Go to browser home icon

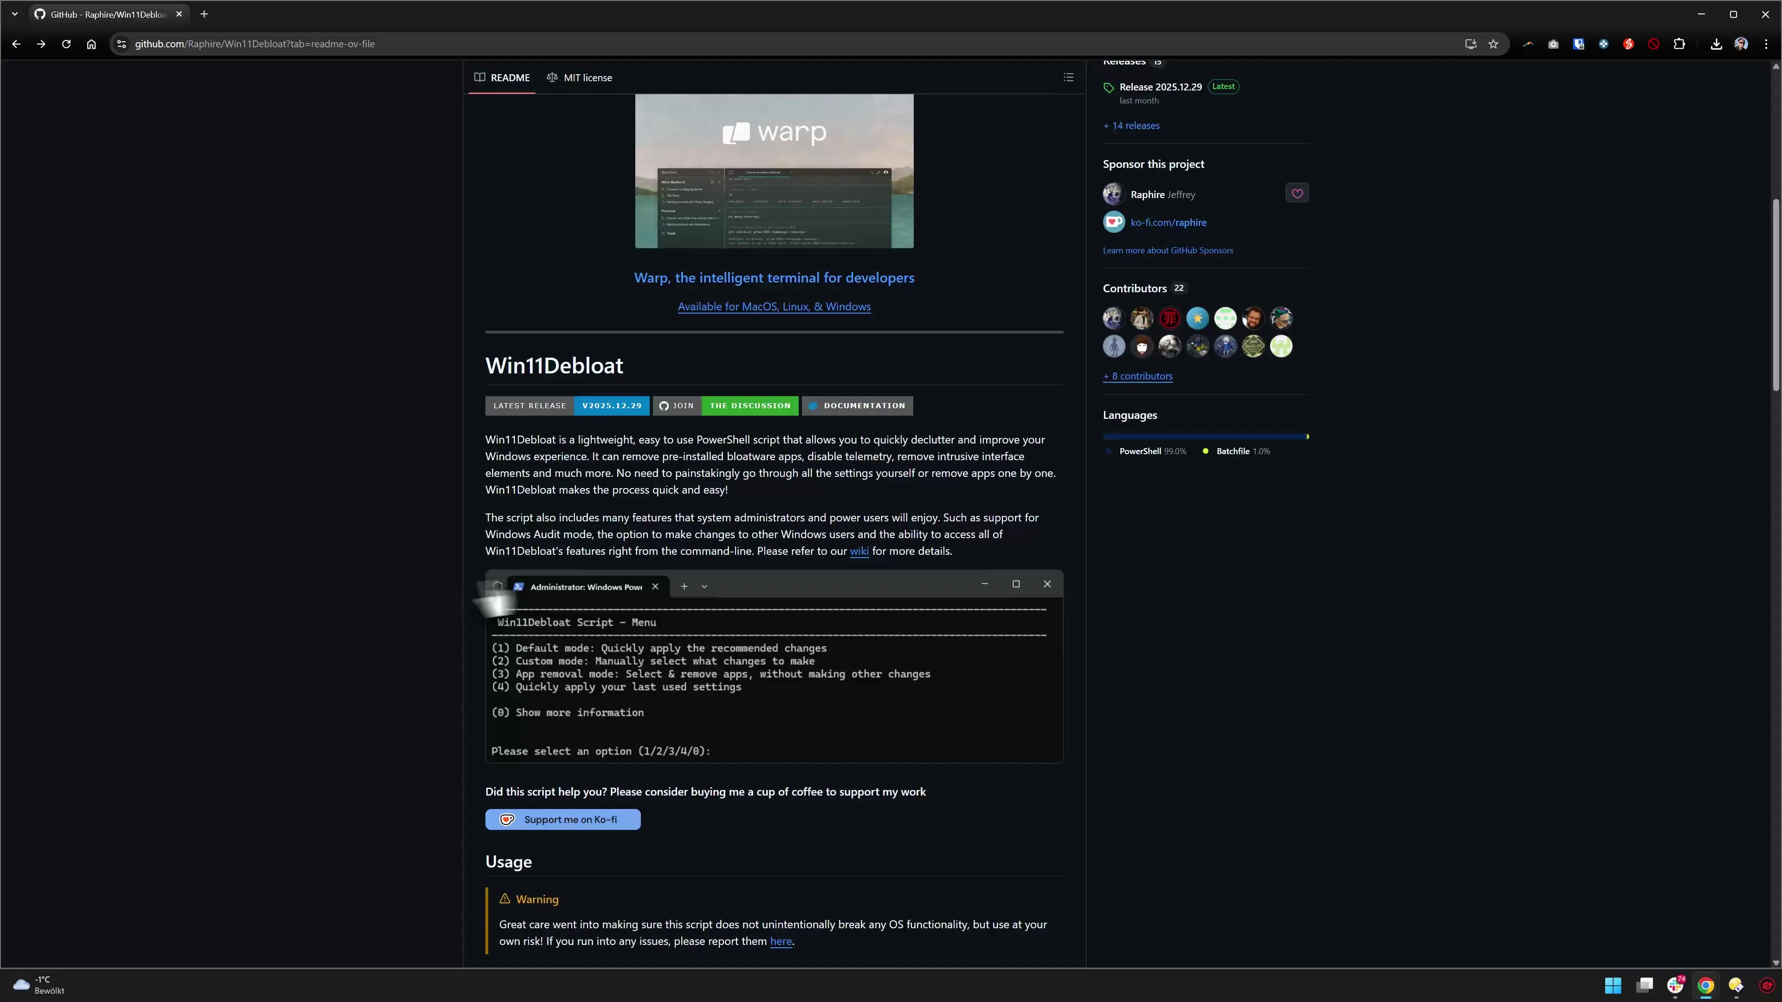pos(91,44)
